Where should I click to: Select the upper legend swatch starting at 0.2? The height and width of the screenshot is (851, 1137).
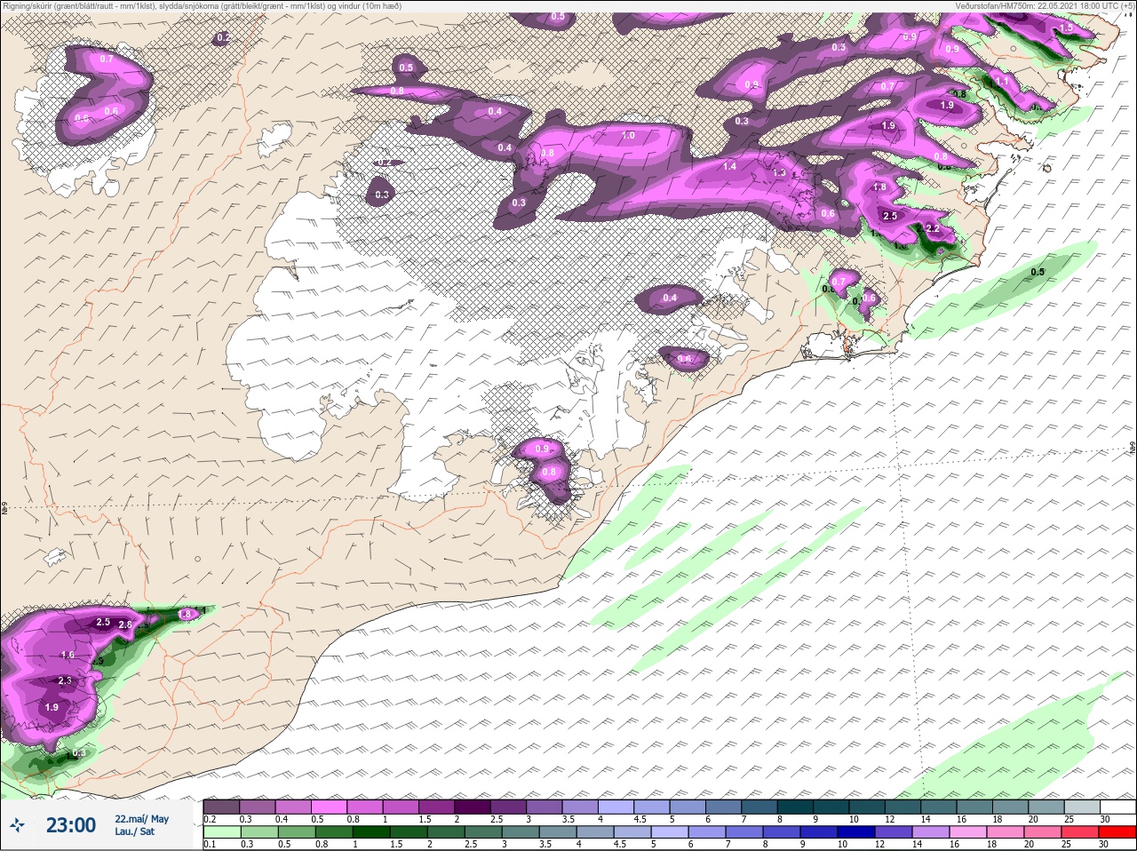pyautogui.click(x=221, y=807)
